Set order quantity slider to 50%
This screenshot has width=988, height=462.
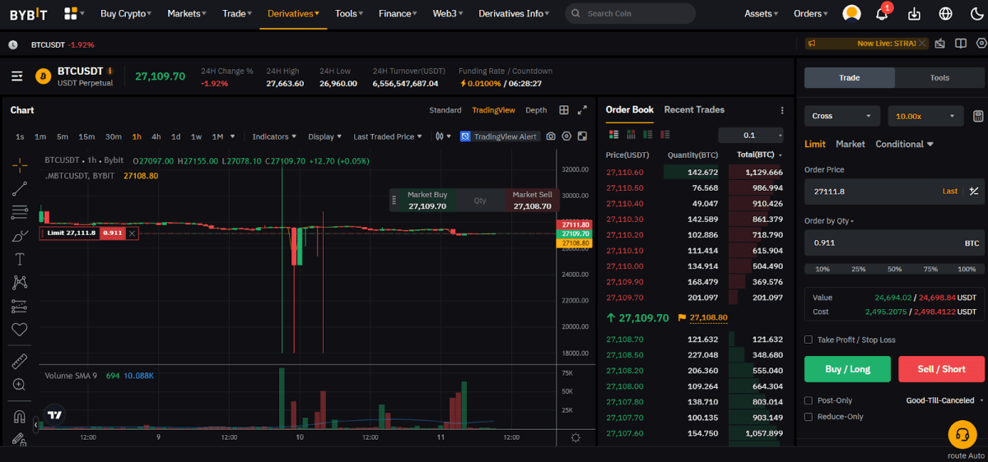894,269
